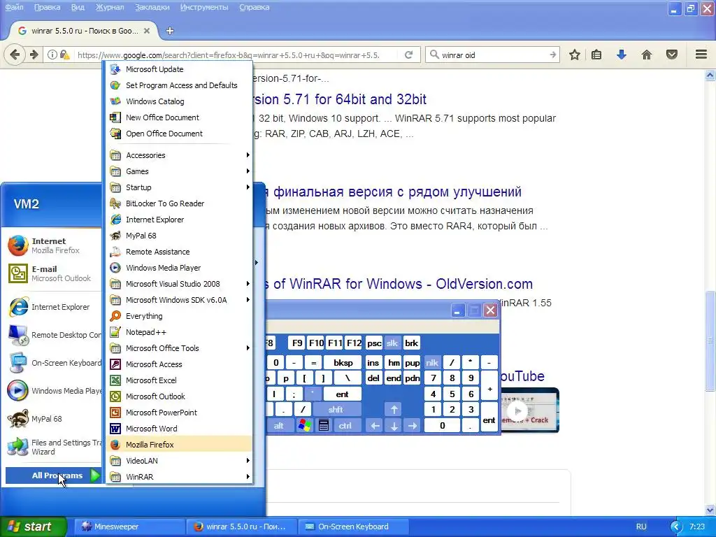Click the Windows start button
This screenshot has height=537, width=716.
33,527
